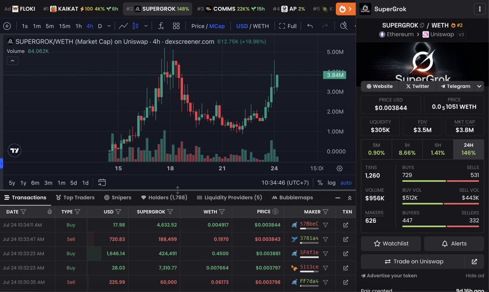Toggle log scale on chart
This screenshot has width=489, height=292.
(332, 182)
